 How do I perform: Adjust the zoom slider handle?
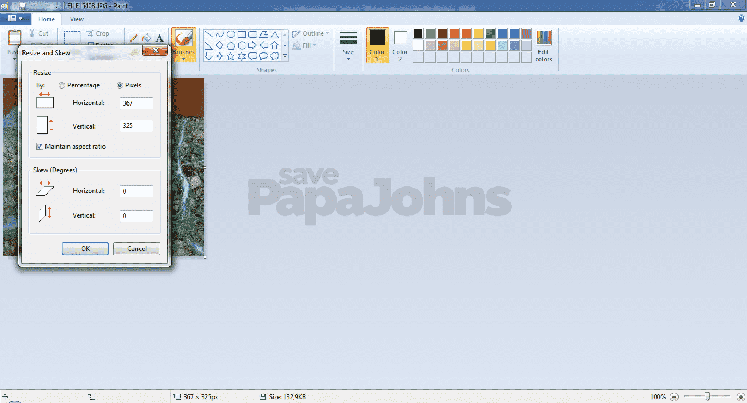(x=707, y=396)
